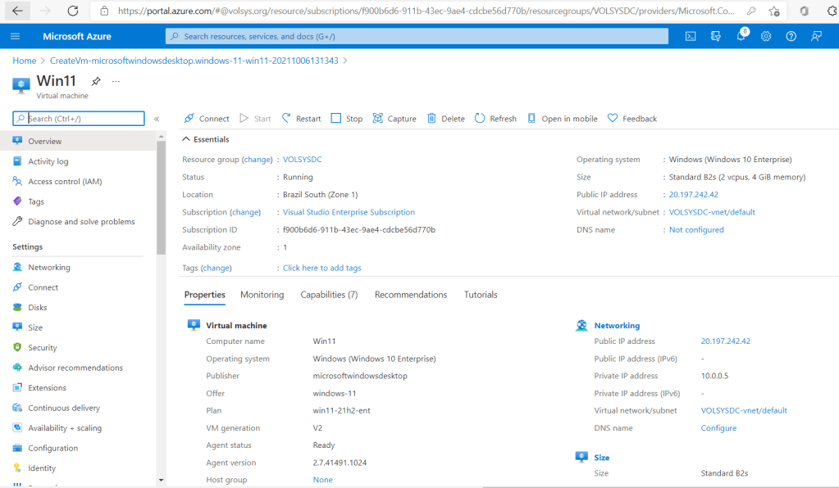
Task: Collapse the left sidebar menu
Action: [157, 119]
